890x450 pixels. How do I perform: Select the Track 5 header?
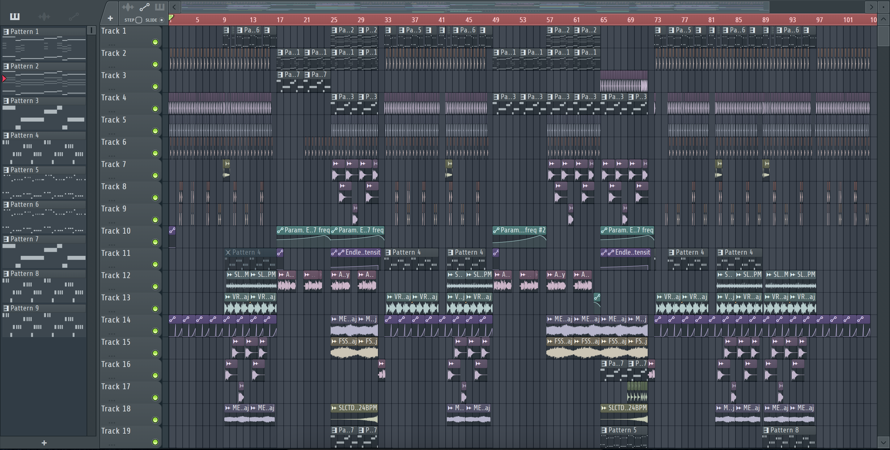(x=131, y=125)
